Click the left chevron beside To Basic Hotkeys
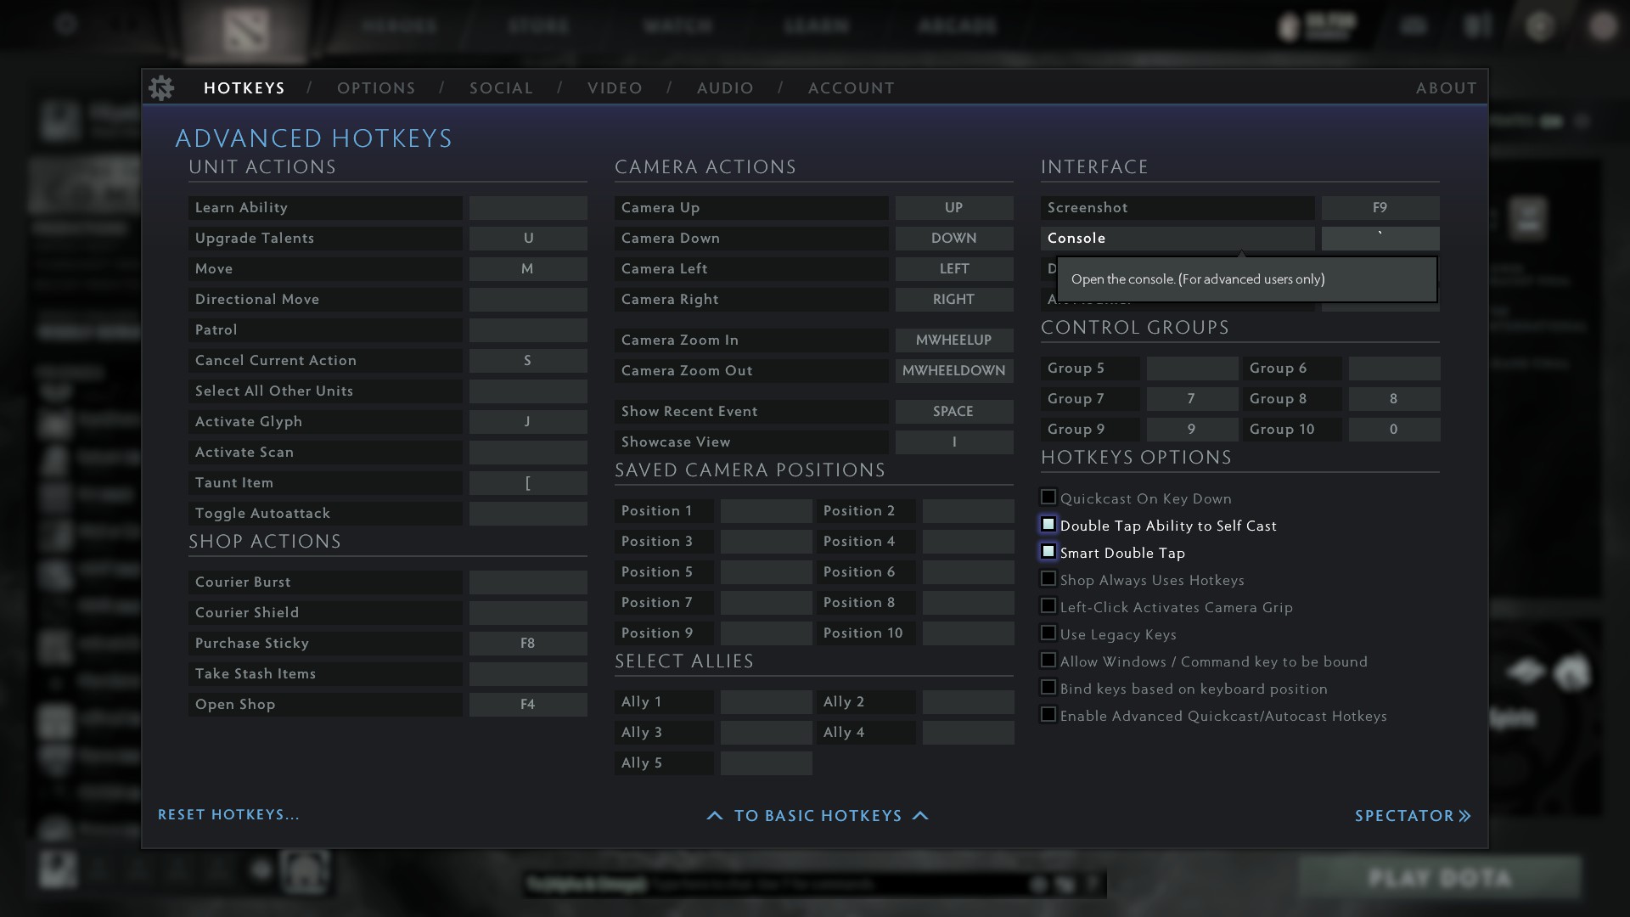The height and width of the screenshot is (917, 1630). tap(715, 816)
